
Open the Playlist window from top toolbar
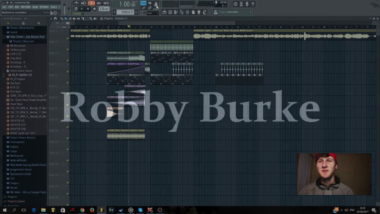pyautogui.click(x=164, y=12)
